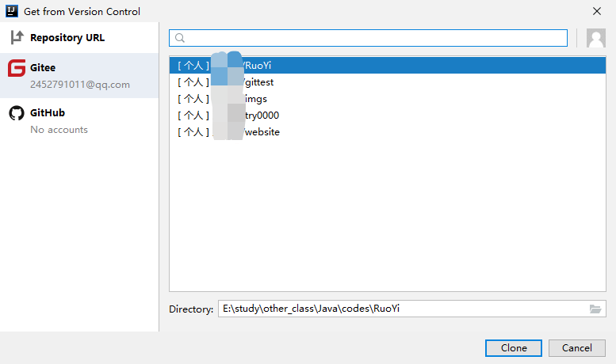Select the try0000 repository row
This screenshot has width=616, height=364.
click(388, 116)
